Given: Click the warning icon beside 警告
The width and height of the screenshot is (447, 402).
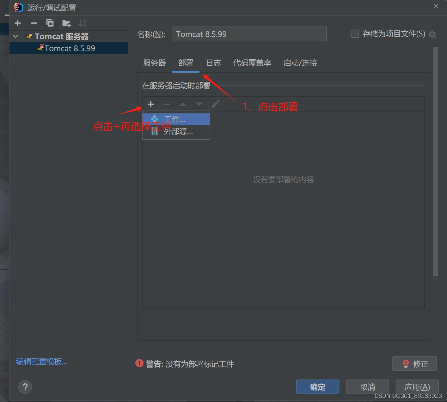Looking at the screenshot, I should [139, 363].
